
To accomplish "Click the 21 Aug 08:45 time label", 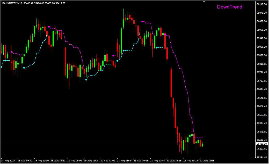I will (124, 160).
